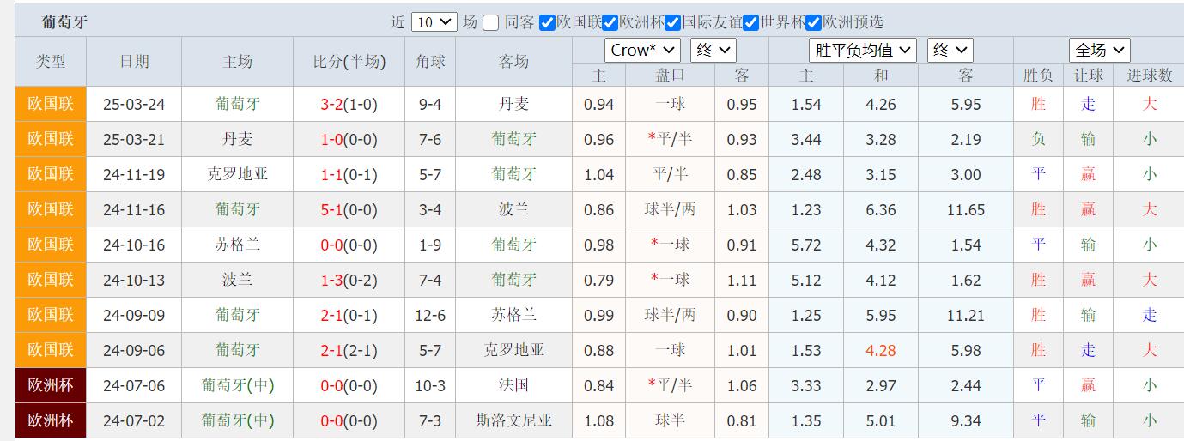Image resolution: width=1184 pixels, height=441 pixels.
Task: Open the 终 dropdown beside 胜平负均值
Action: [x=949, y=51]
